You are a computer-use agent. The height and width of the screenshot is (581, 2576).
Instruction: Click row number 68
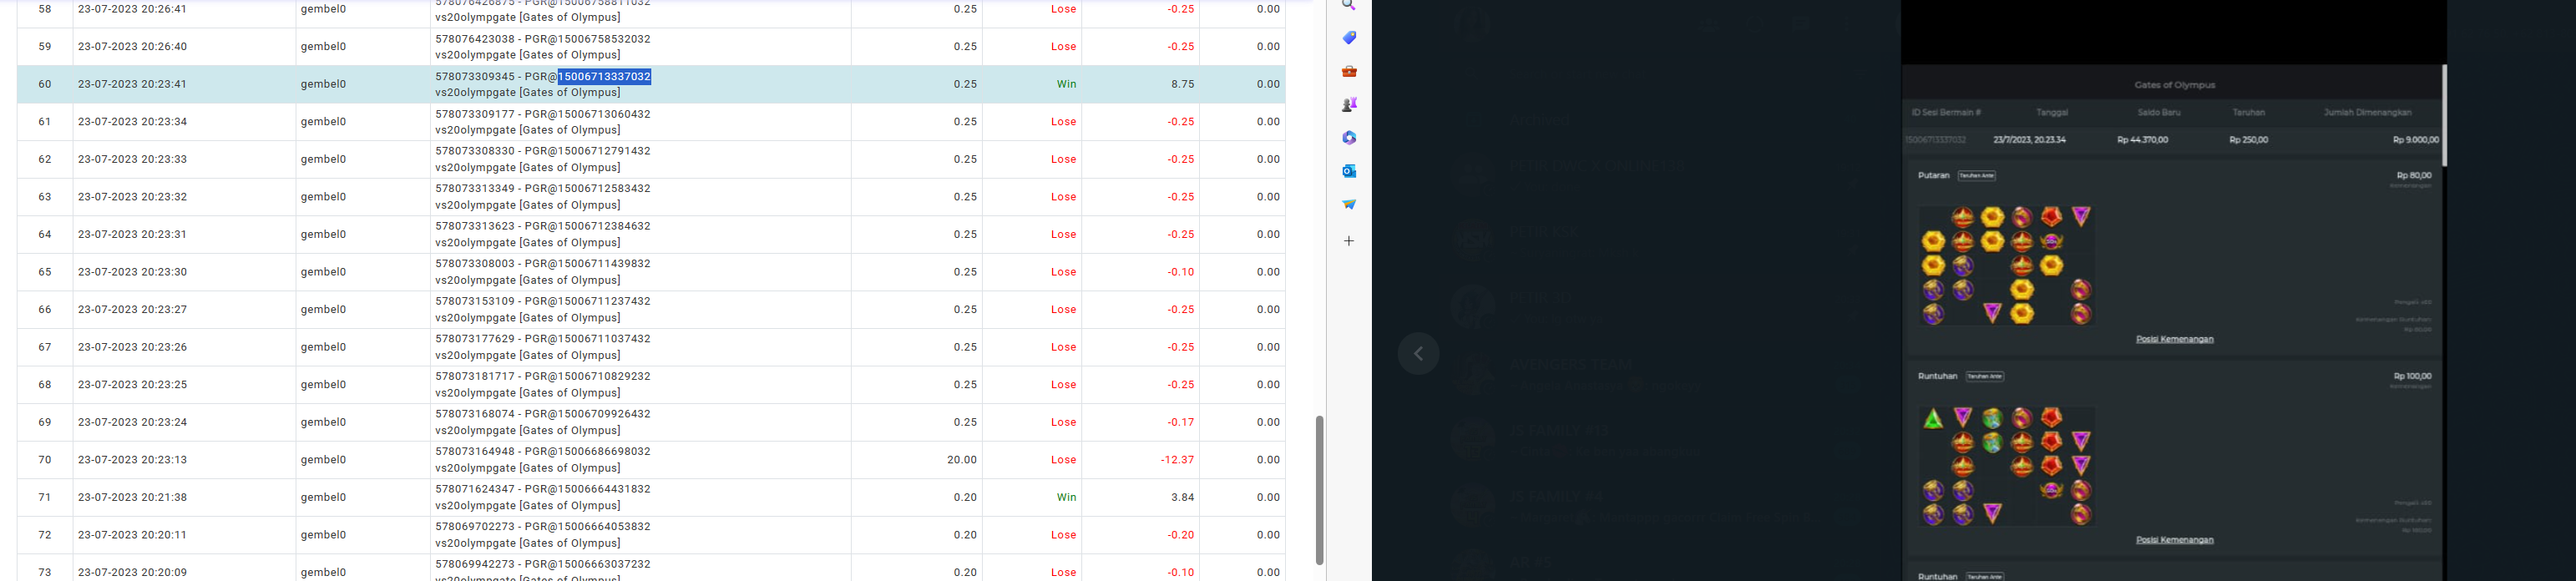45,385
